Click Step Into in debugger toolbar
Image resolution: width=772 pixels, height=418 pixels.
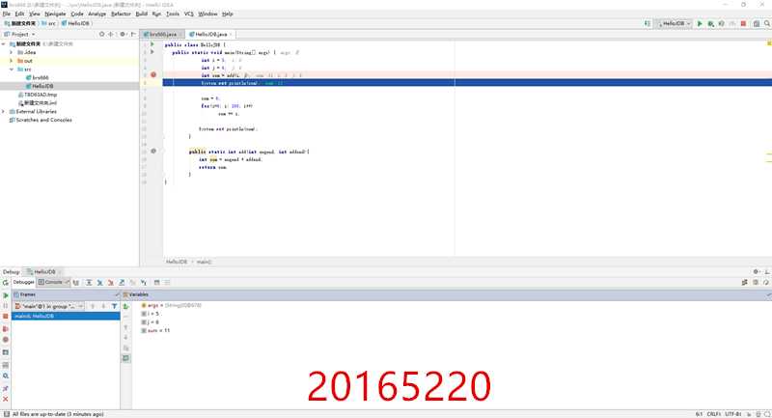(99, 283)
